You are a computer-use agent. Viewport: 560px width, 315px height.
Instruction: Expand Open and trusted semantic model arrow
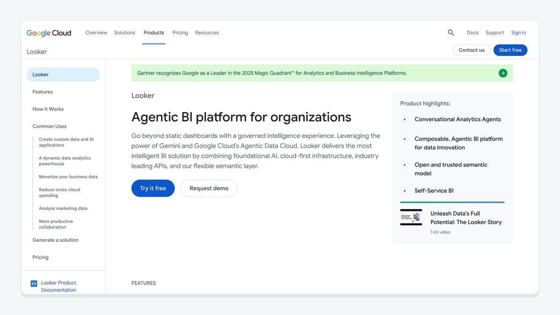(x=405, y=165)
